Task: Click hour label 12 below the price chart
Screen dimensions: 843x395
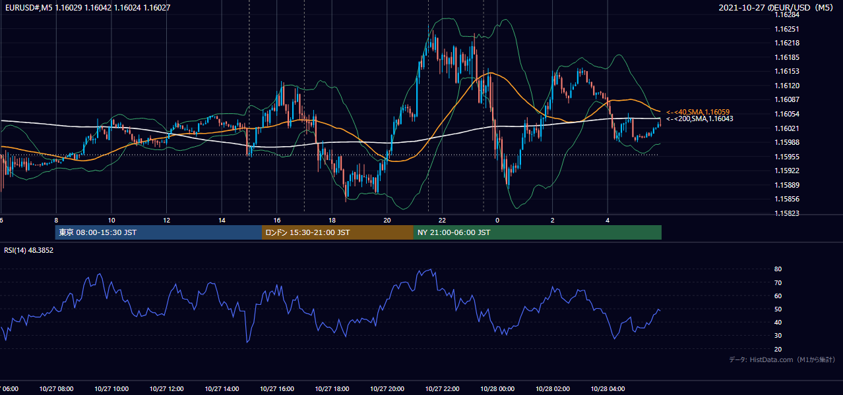Action: coord(166,221)
